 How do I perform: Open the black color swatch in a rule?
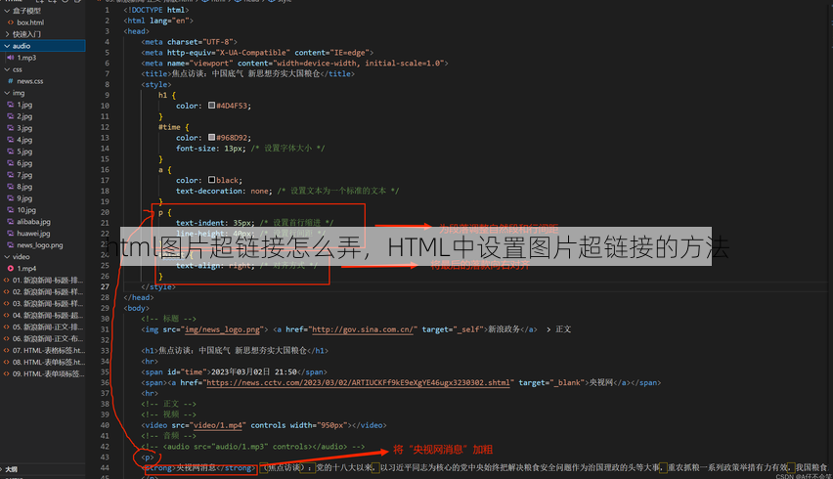coord(211,180)
